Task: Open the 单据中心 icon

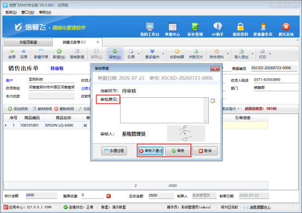Action: click(x=172, y=29)
